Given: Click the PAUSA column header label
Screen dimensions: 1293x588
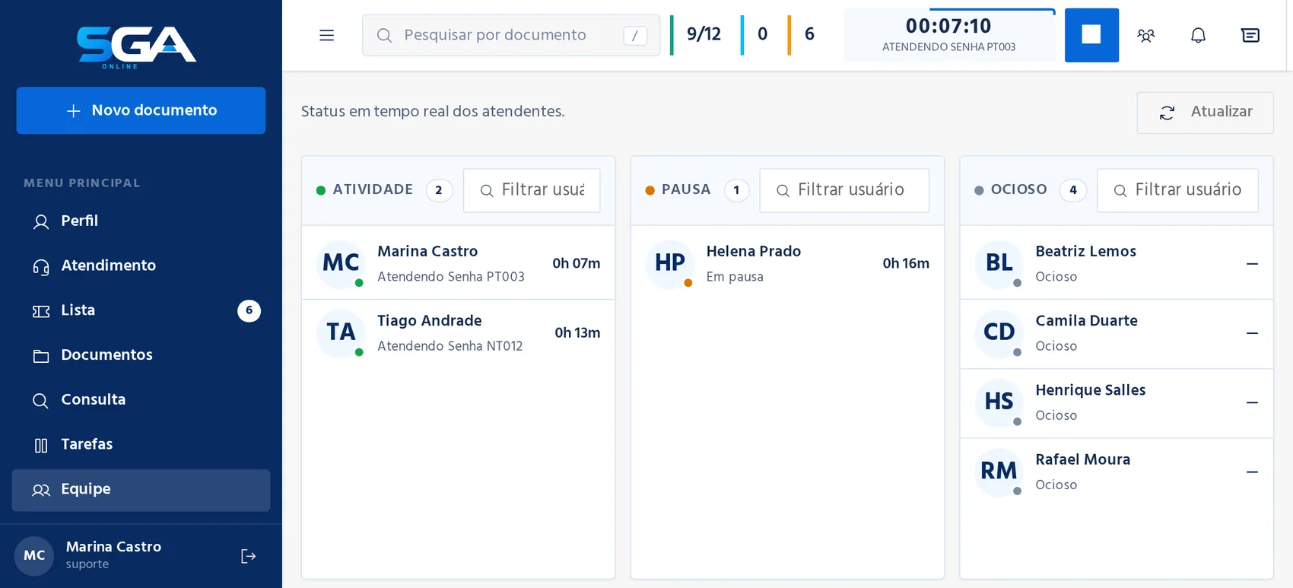Looking at the screenshot, I should (686, 189).
